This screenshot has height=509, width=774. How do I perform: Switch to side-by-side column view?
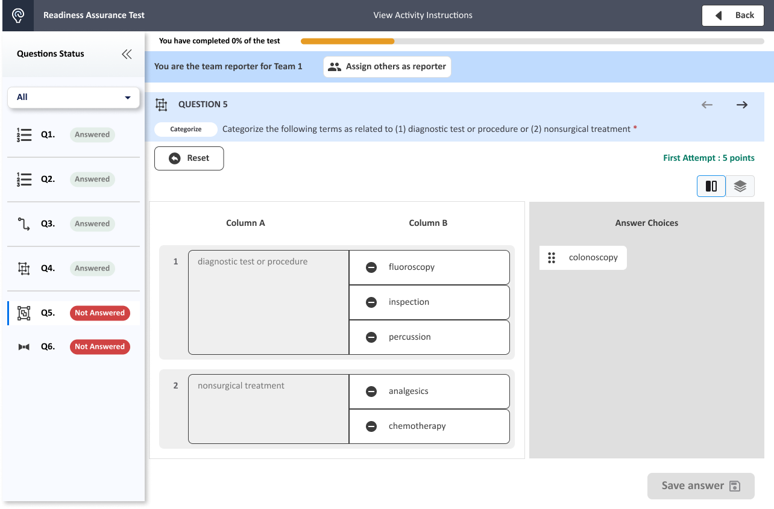point(711,186)
